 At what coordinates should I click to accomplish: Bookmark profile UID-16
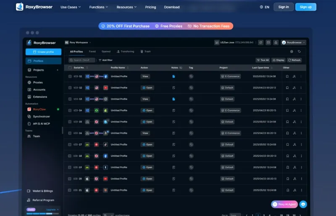(x=287, y=133)
